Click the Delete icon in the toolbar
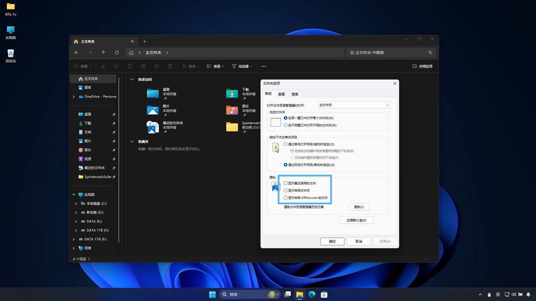The width and height of the screenshot is (536, 301). (x=170, y=66)
